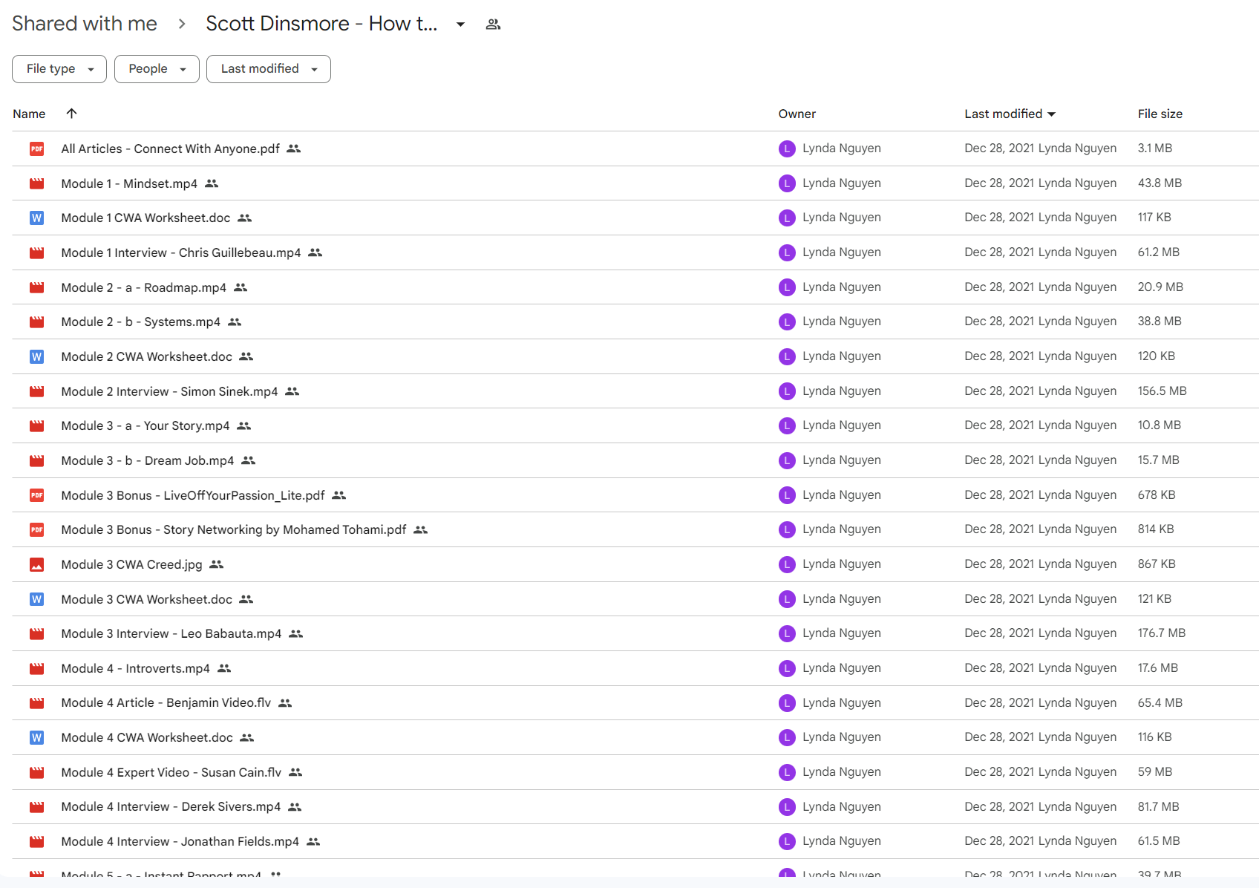Image resolution: width=1259 pixels, height=888 pixels.
Task: Click the Word icon for Module 3 CWA Worksheet
Action: click(36, 599)
